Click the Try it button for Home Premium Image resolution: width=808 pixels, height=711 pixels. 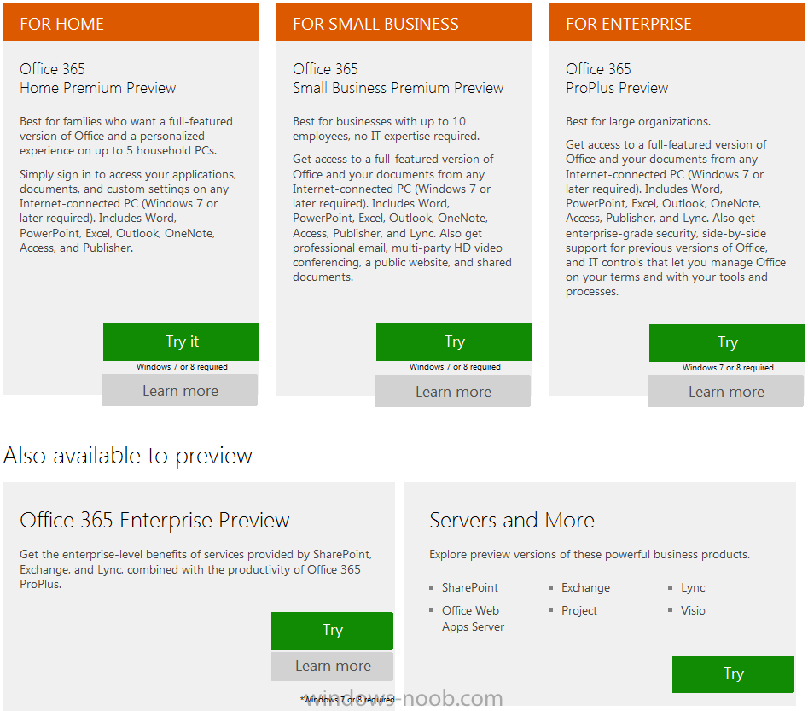181,341
